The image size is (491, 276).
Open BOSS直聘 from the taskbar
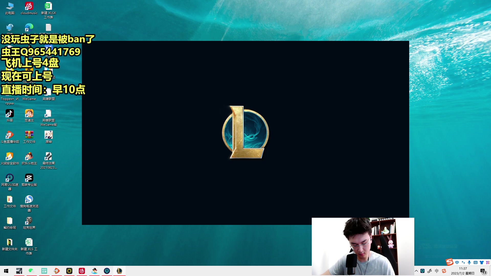tap(44, 271)
